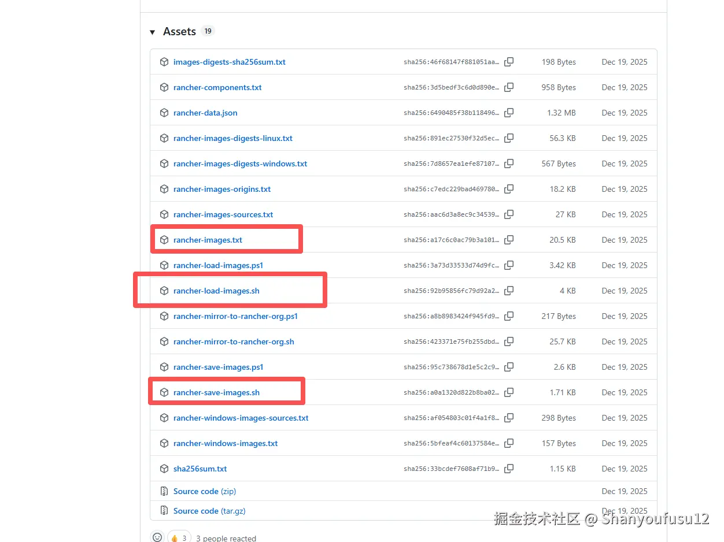Download rancher-images-origins.txt
Screen dimensions: 724x542
coord(222,189)
